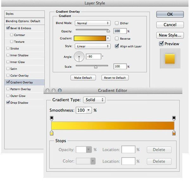Select the right black opacity stop
Image resolution: width=190 pixels, height=184 pixels.
tap(174, 119)
